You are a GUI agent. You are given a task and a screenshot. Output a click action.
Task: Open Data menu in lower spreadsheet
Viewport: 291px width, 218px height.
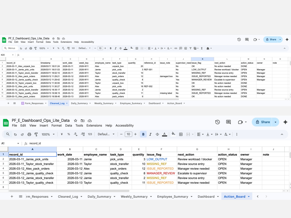pos(68,126)
